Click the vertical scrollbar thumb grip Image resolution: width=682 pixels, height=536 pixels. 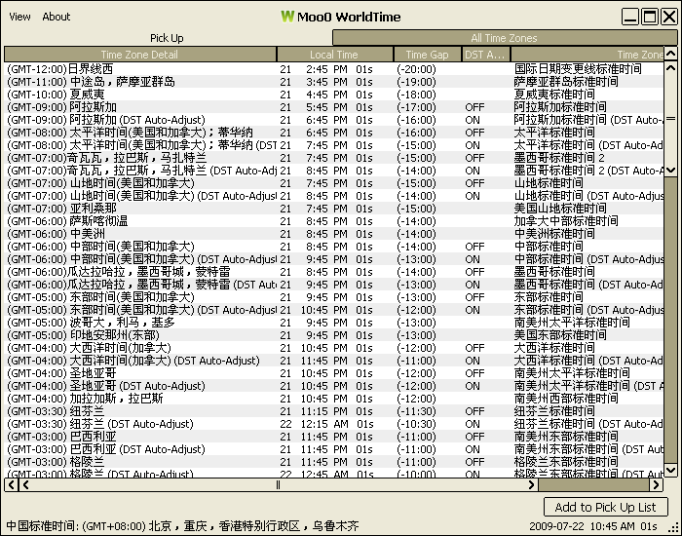(670, 119)
